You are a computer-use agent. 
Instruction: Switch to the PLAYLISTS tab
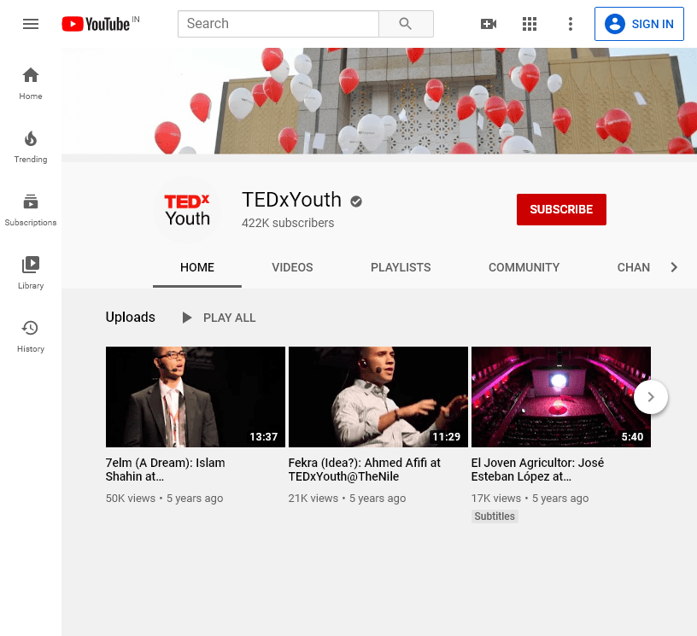pos(401,267)
